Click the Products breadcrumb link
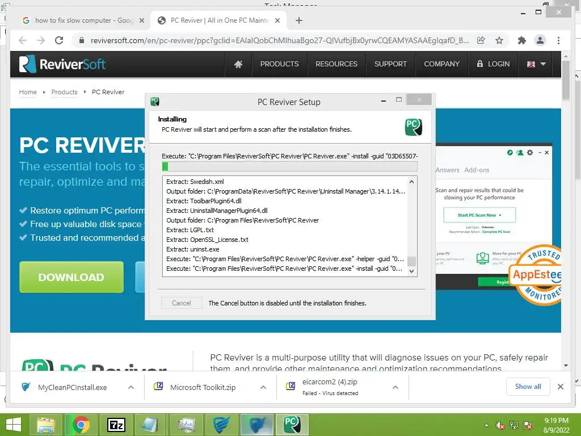Viewport: 581px width, 436px height. [65, 92]
